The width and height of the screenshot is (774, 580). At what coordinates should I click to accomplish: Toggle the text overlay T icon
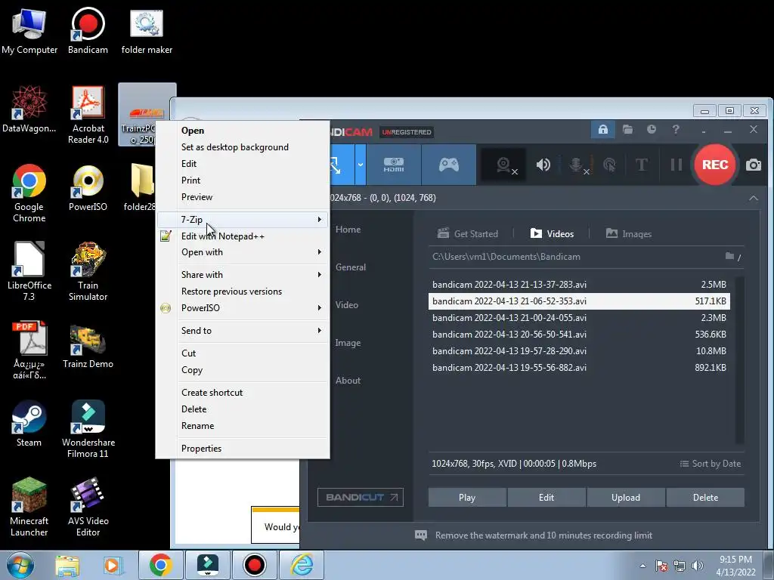pos(641,165)
